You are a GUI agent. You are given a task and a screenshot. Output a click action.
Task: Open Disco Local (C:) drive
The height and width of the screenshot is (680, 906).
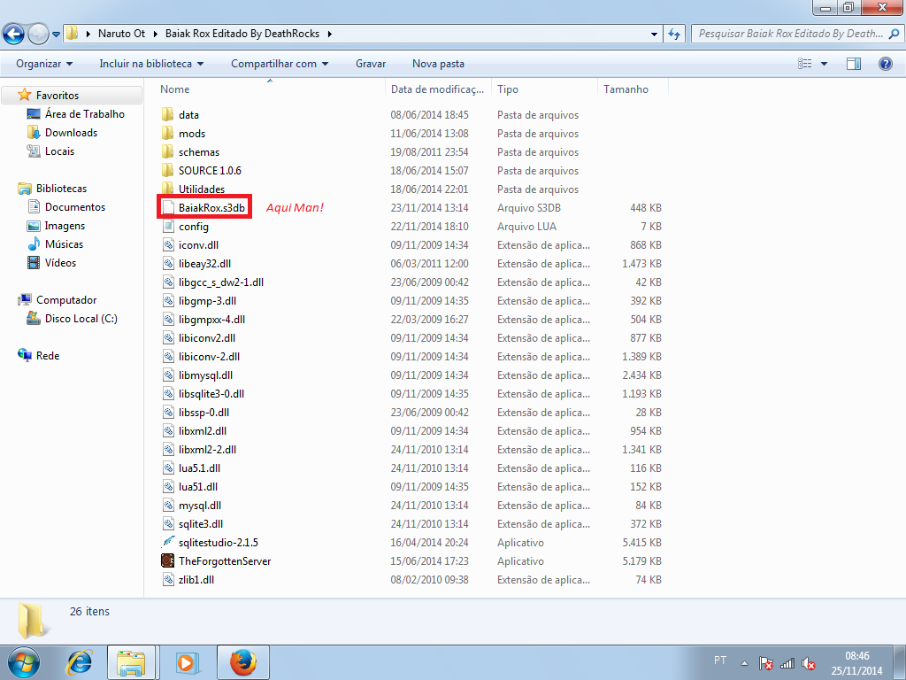(x=81, y=319)
